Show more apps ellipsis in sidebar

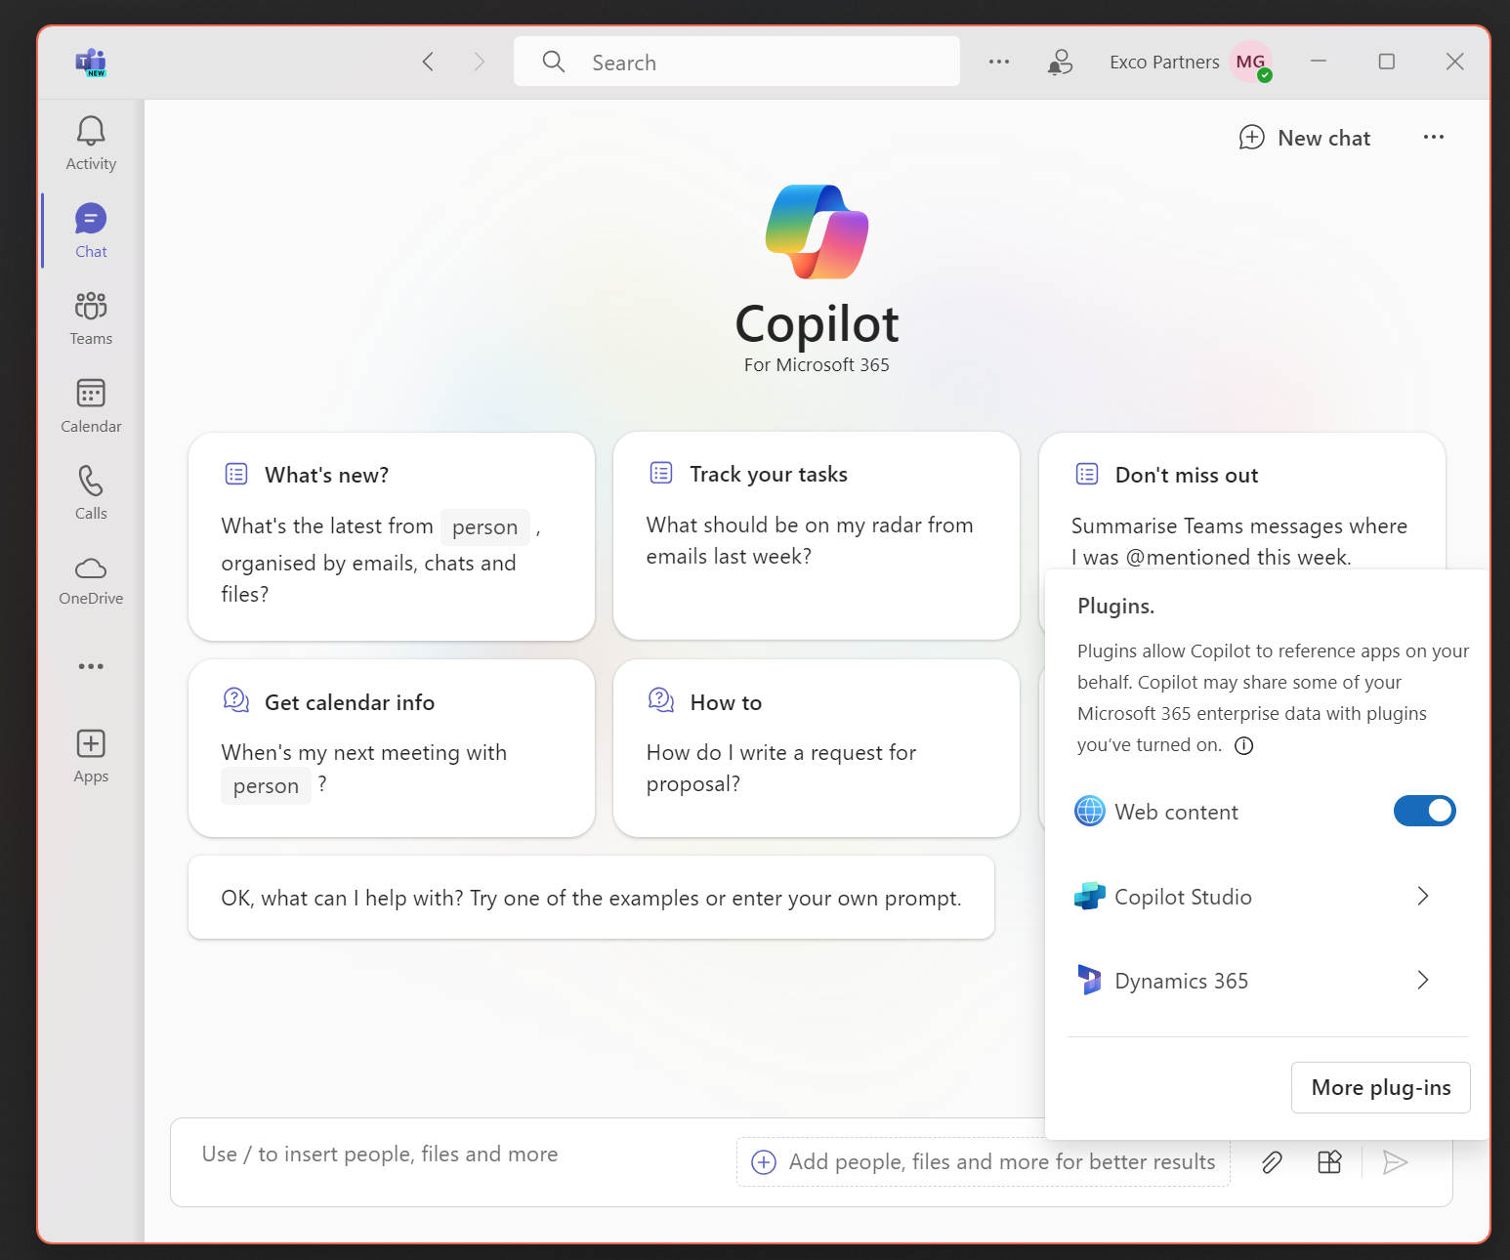(91, 666)
